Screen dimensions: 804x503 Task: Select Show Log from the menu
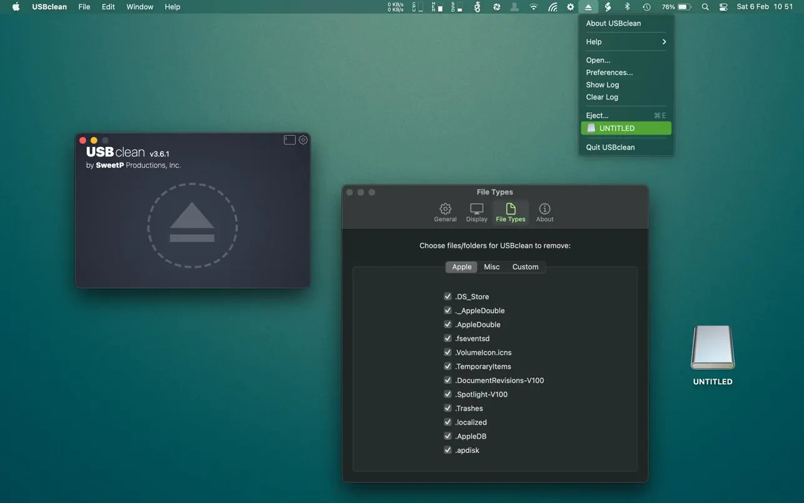point(602,84)
